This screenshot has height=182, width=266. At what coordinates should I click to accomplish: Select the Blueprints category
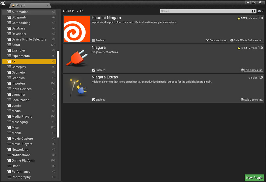click(29, 17)
